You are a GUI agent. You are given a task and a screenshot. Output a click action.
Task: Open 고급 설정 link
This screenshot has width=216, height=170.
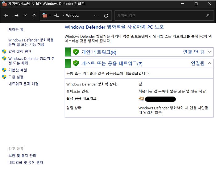point(16,77)
